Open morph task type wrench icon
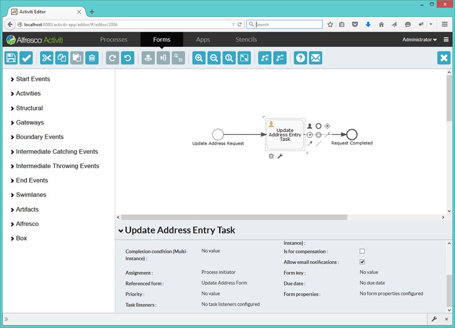This screenshot has width=455, height=328. pos(280,156)
